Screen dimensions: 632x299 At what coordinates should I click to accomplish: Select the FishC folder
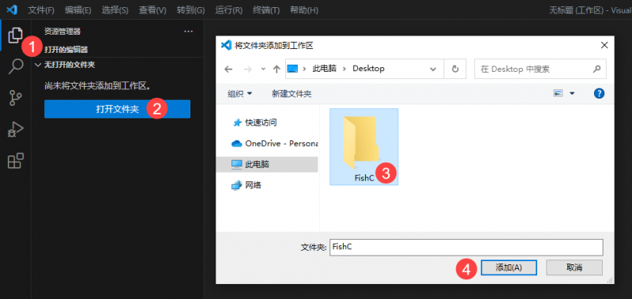pyautogui.click(x=364, y=147)
